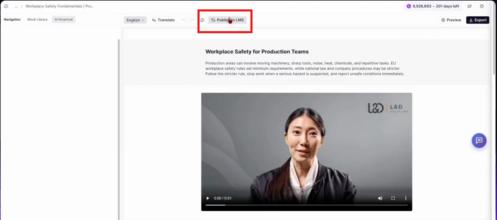497x220 pixels.
Task: Switch to the AI Smartcat tab
Action: pyautogui.click(x=64, y=20)
